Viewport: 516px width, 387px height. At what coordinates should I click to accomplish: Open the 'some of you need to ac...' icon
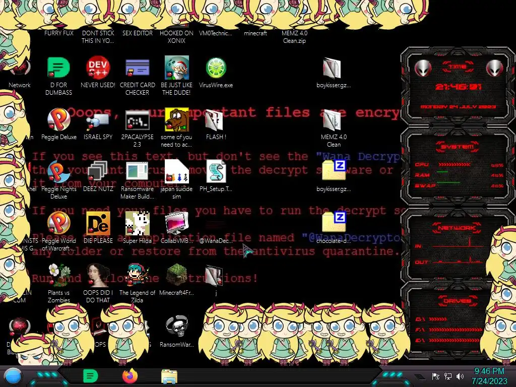coord(177,120)
